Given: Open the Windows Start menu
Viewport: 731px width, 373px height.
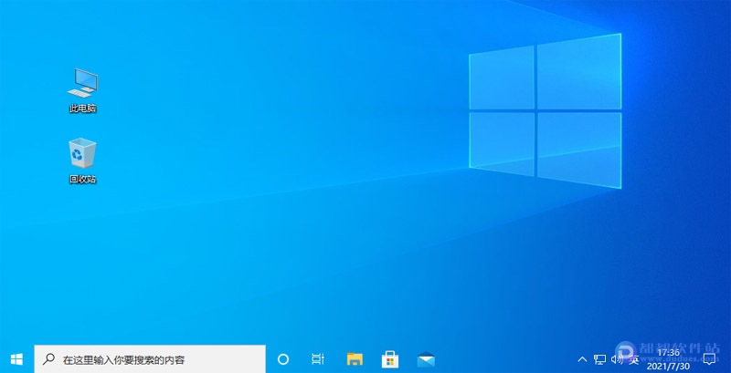Looking at the screenshot, I should tap(16, 359).
